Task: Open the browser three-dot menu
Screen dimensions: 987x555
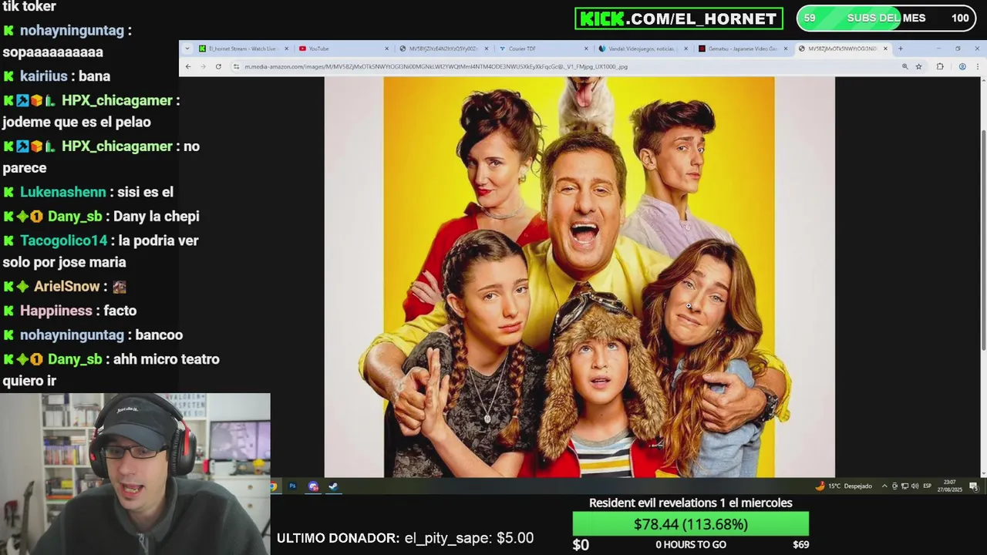Action: pos(978,66)
